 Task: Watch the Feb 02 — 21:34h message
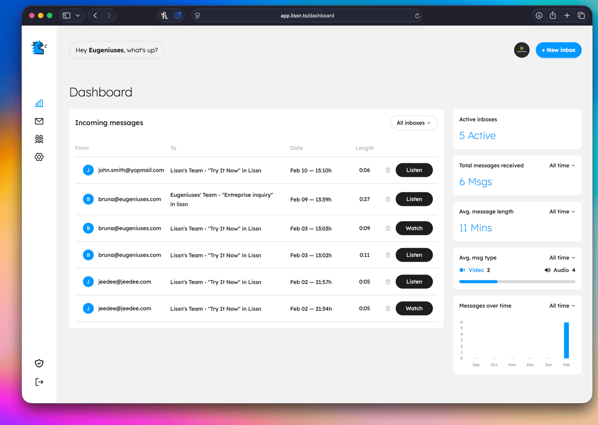click(x=414, y=308)
